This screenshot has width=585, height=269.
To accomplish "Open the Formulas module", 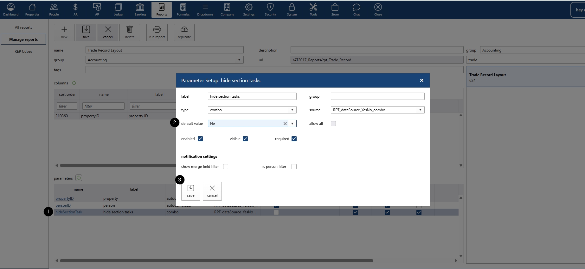I will 183,10.
